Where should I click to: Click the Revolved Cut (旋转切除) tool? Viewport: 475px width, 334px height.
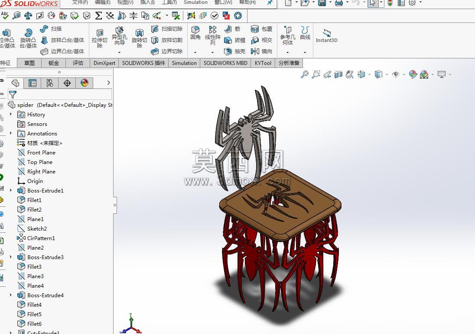(140, 39)
